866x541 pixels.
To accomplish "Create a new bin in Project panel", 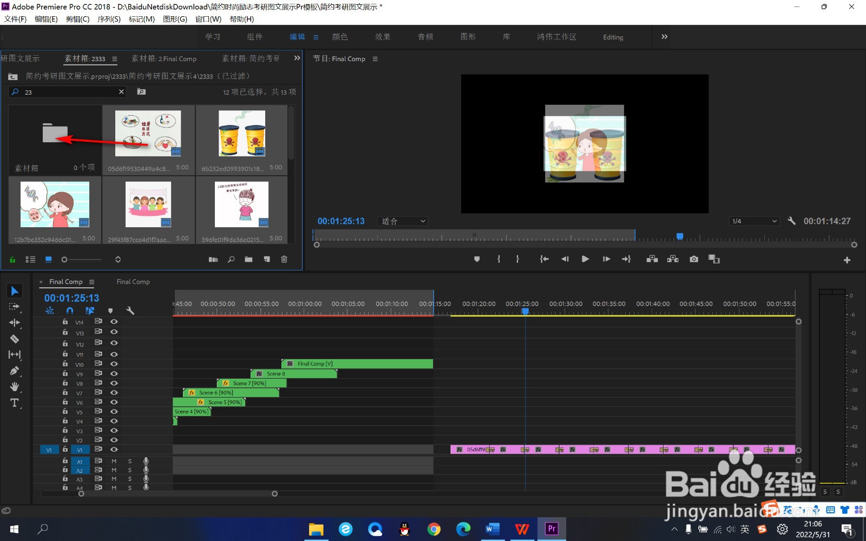I will pos(248,260).
